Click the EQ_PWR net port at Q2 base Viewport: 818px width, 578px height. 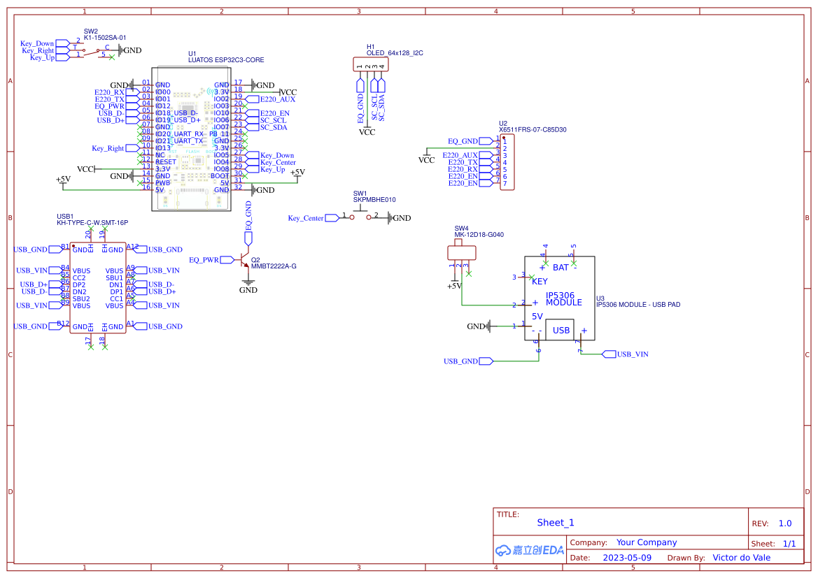point(211,259)
